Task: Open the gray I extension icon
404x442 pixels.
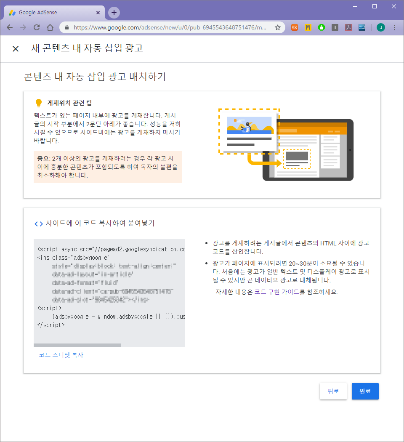Action: [x=335, y=27]
